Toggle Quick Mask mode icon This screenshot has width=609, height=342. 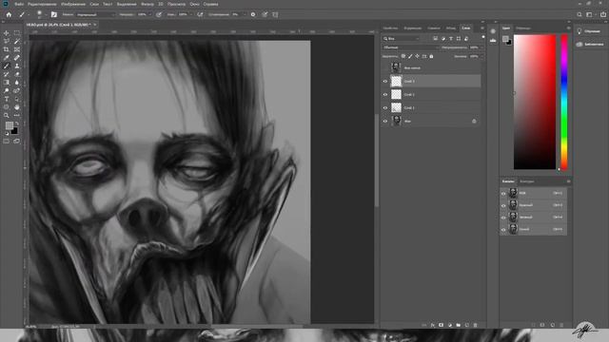[x=7, y=142]
